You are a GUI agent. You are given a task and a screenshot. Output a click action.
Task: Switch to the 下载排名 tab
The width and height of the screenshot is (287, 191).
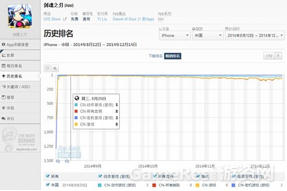tap(155, 56)
